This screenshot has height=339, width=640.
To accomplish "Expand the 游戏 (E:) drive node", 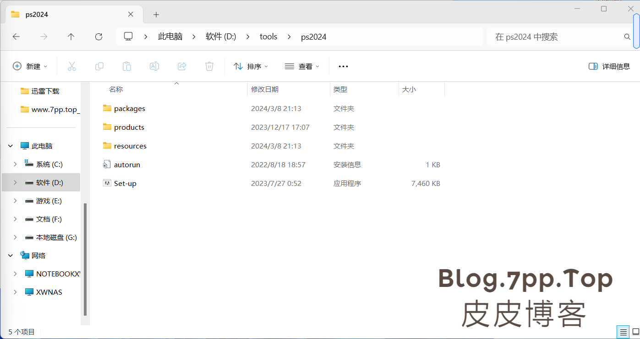I will coord(15,201).
